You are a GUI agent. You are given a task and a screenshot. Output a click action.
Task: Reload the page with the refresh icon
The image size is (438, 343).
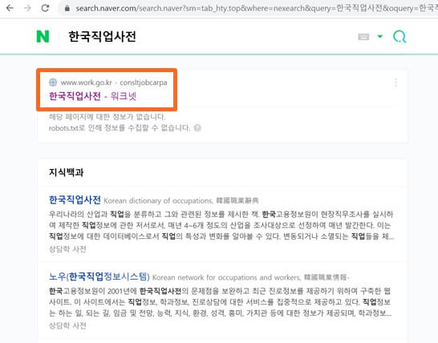[45, 8]
